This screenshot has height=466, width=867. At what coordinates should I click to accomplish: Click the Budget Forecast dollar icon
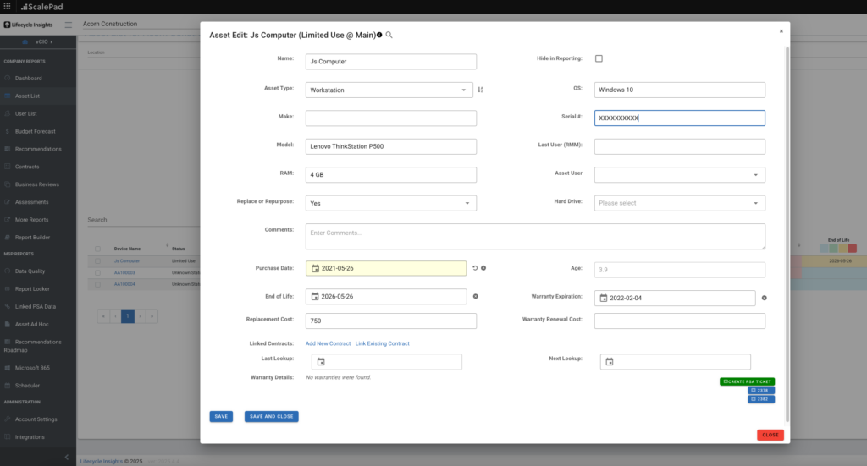(7, 131)
